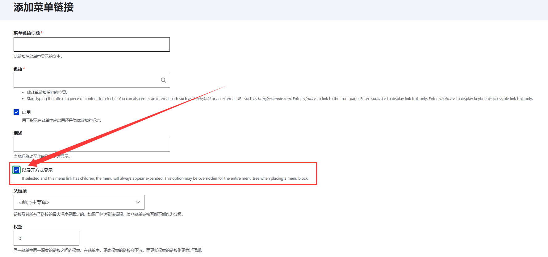Click the 描述 field label
Viewport: 548px width, 257px height.
pos(18,133)
